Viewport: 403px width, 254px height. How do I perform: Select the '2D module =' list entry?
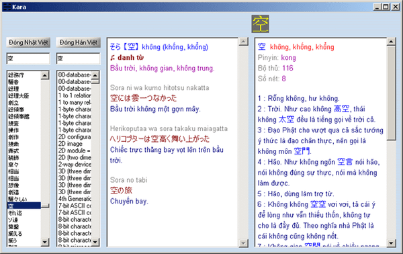[x=75, y=151]
